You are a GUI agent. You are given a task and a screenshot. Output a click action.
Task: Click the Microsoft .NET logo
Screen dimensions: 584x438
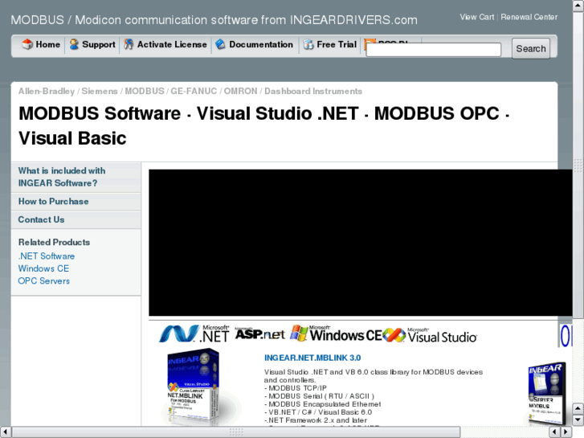click(x=194, y=334)
